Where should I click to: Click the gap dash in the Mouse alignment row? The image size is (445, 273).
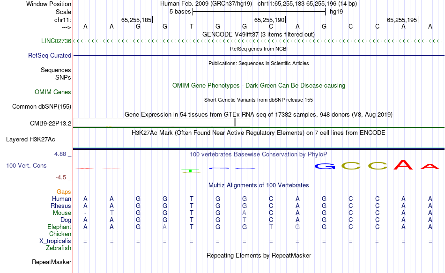pos(85,213)
